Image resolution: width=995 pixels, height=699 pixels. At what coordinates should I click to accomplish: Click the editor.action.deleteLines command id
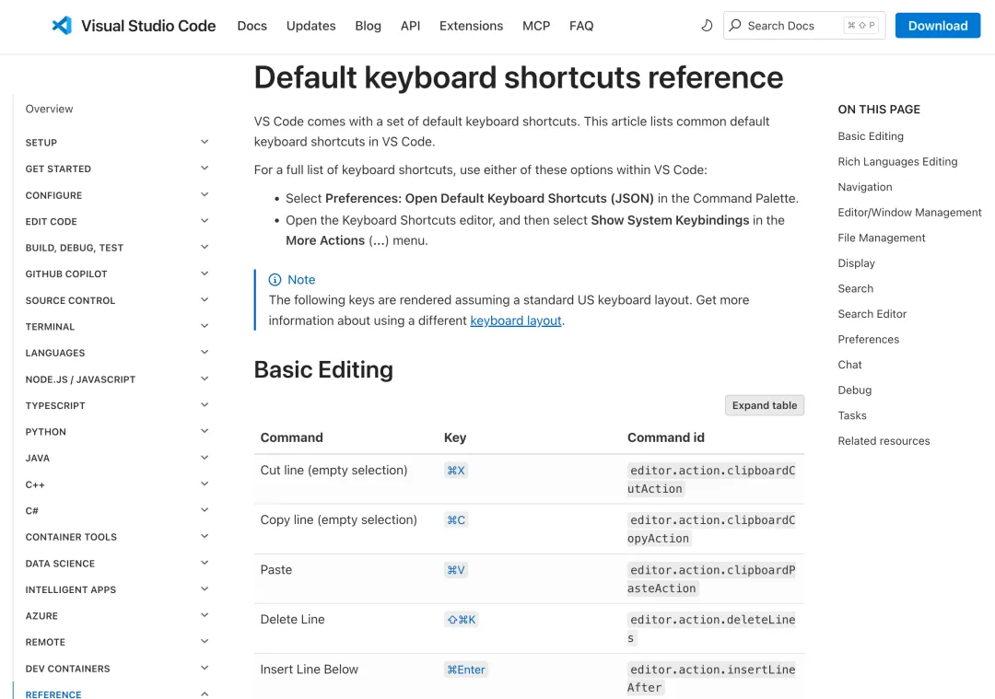click(711, 629)
